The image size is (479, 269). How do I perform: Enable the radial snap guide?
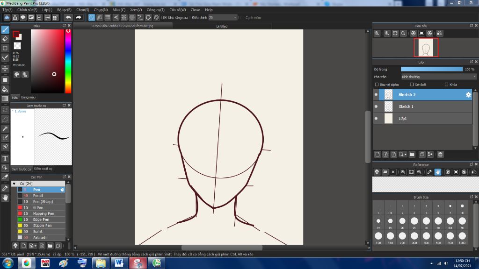[x=123, y=17]
